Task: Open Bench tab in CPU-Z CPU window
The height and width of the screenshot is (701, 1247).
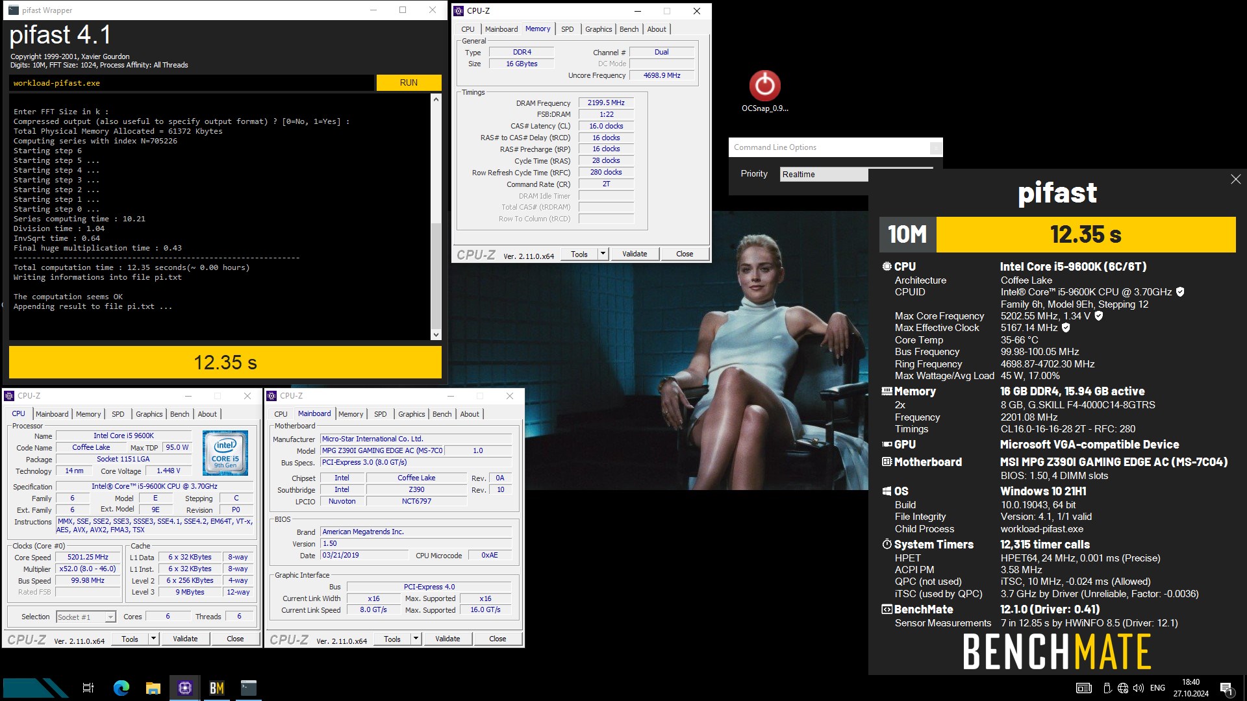Action: [180, 414]
